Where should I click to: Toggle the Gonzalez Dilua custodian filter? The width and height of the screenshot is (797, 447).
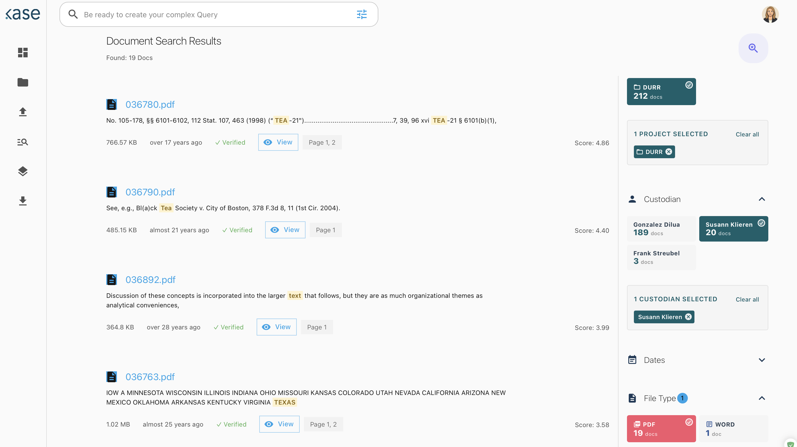coord(661,229)
